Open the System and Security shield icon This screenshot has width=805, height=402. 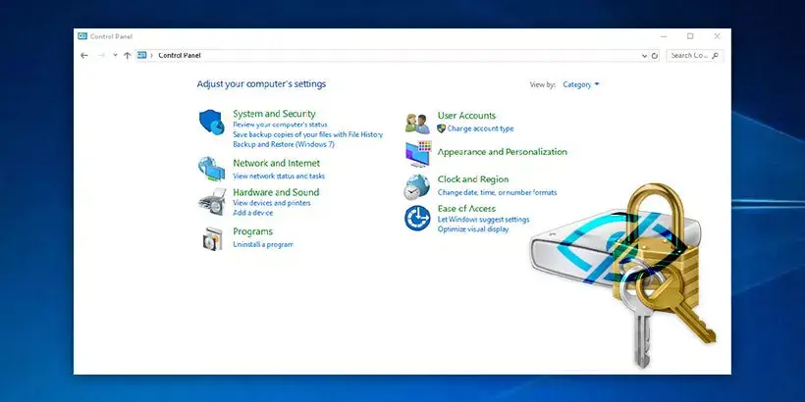click(211, 122)
